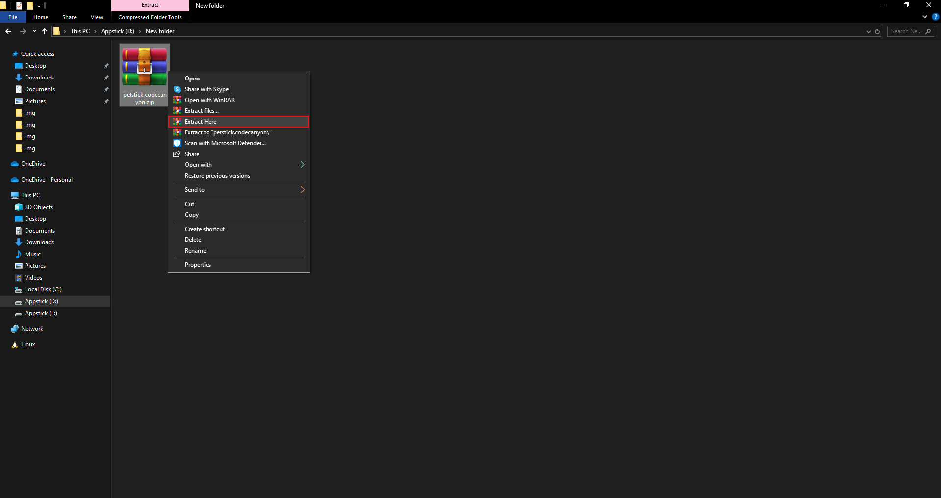The image size is (941, 498).
Task: Expand the Send to submenu arrow
Action: pos(302,190)
